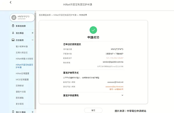The width and height of the screenshot is (174, 113).
Task: Go back using the arrow icon
Action: click(10, 2)
